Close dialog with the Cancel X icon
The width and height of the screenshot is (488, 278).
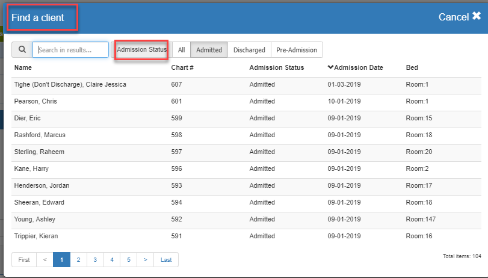coord(476,17)
